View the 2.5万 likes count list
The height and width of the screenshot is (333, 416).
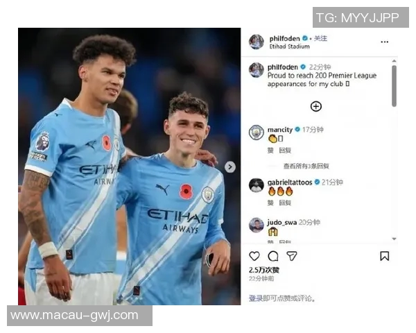(x=264, y=271)
